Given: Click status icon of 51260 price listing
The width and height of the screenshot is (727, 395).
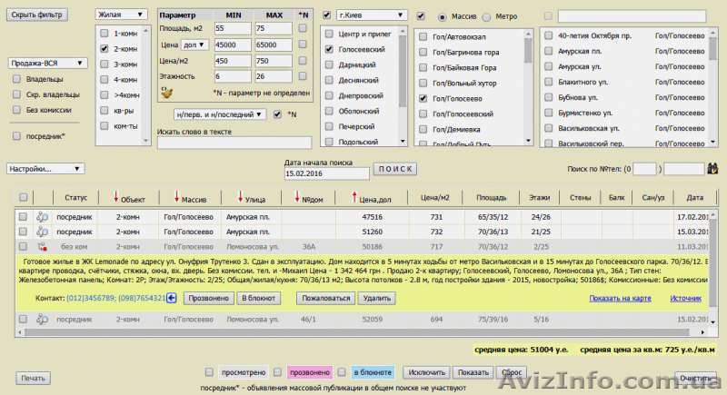Looking at the screenshot, I should pyautogui.click(x=41, y=232).
